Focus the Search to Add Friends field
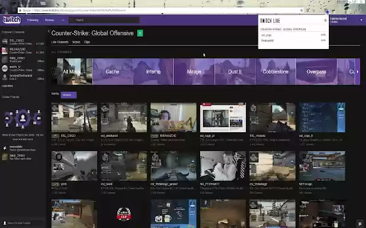366x228 pixels. tap(23, 223)
